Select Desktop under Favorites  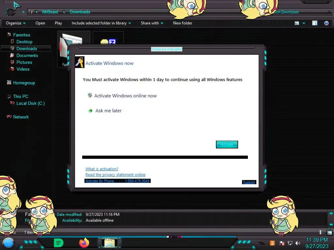pos(24,42)
